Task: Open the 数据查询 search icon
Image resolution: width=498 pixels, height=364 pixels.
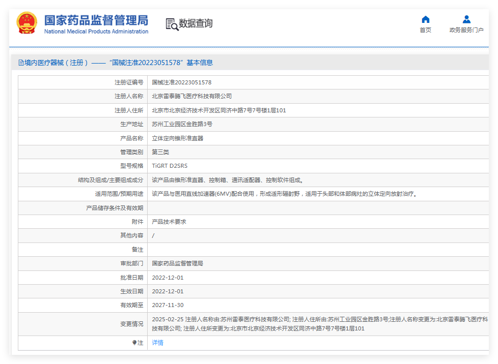Action: [172, 24]
